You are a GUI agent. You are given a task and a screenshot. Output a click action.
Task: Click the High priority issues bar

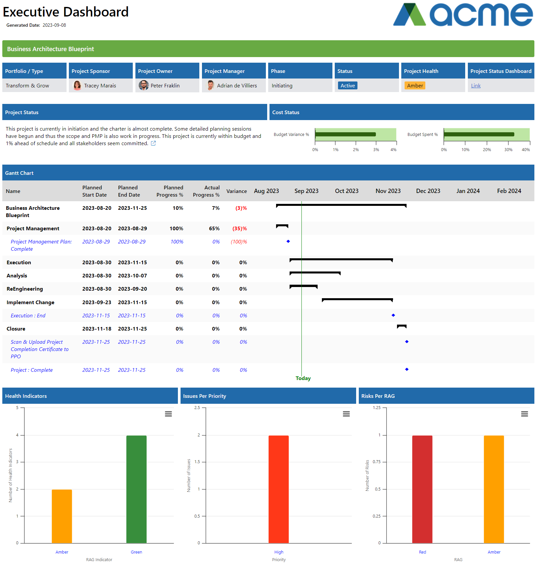coord(278,489)
